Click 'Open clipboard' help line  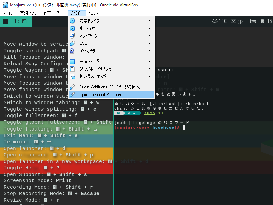[48, 155]
